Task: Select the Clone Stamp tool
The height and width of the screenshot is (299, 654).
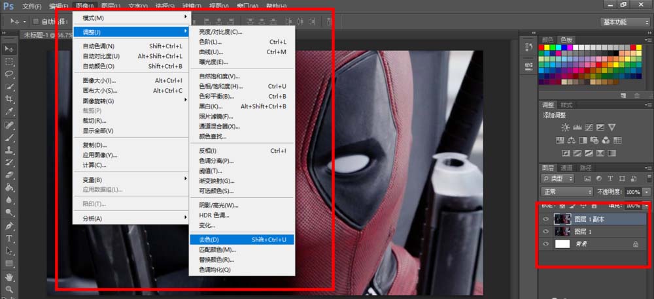Action: click(9, 150)
